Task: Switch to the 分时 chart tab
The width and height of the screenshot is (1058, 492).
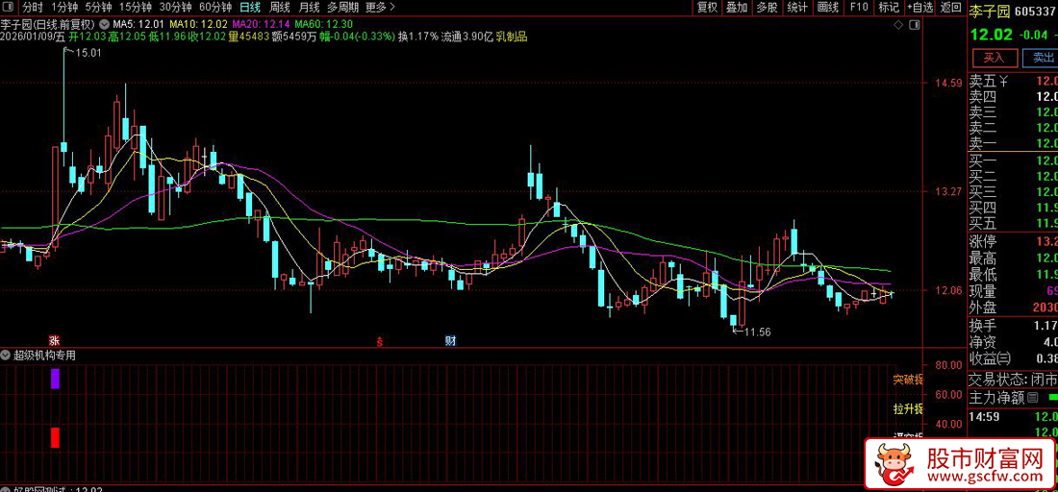Action: pos(33,8)
